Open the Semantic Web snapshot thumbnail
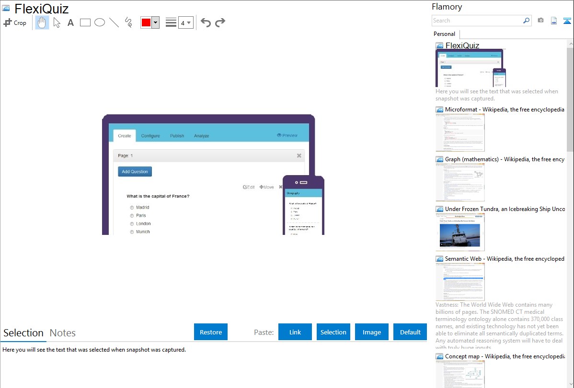 click(460, 282)
